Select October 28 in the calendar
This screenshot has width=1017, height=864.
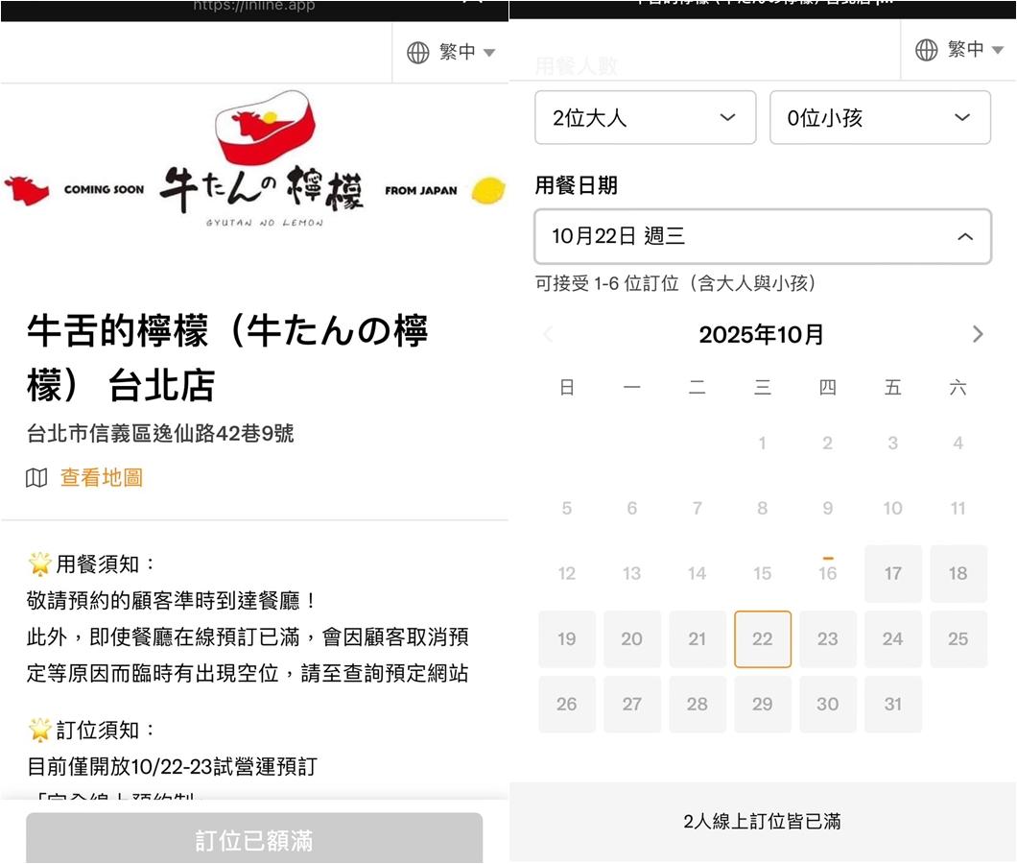tap(698, 705)
